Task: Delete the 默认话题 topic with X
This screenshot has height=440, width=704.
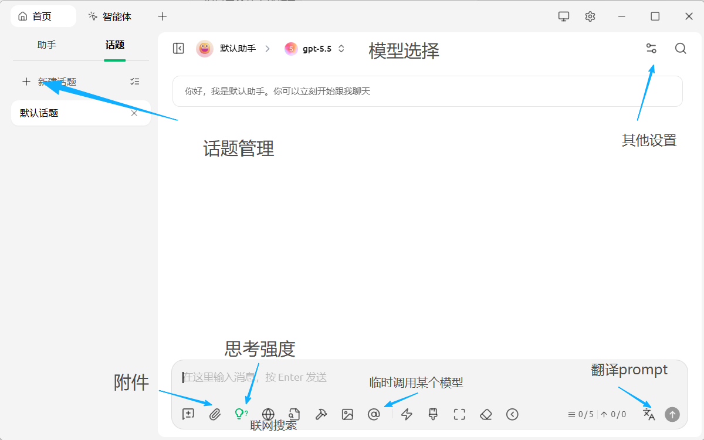Action: click(134, 113)
